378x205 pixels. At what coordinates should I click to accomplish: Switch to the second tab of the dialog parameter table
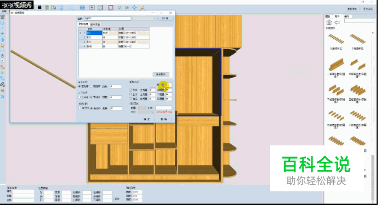coord(95,25)
